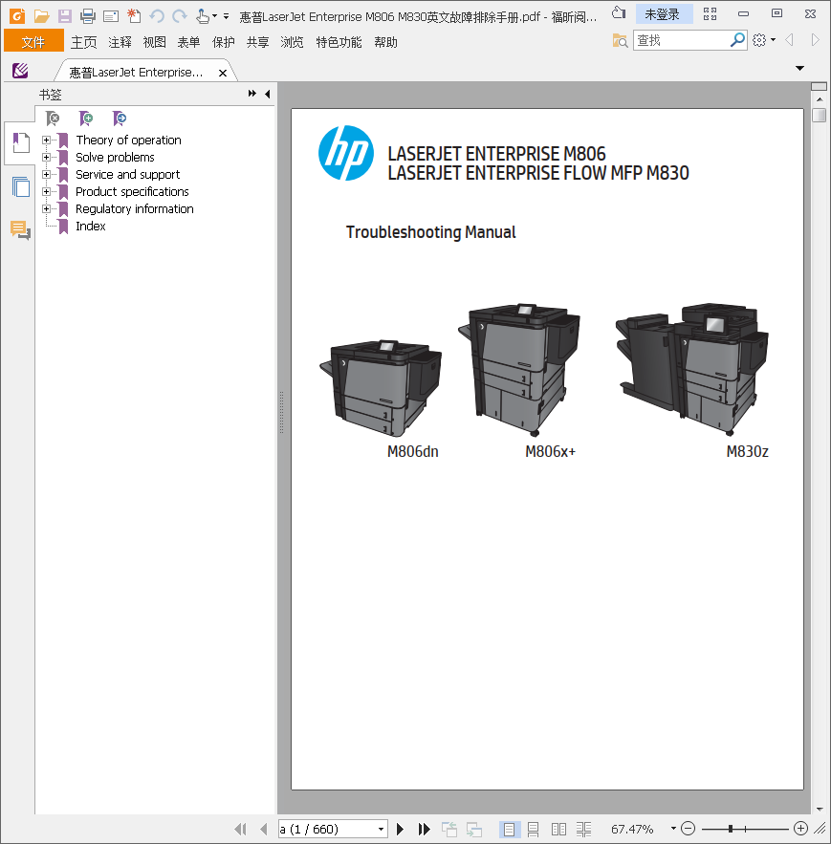Go to the last page

pyautogui.click(x=425, y=829)
